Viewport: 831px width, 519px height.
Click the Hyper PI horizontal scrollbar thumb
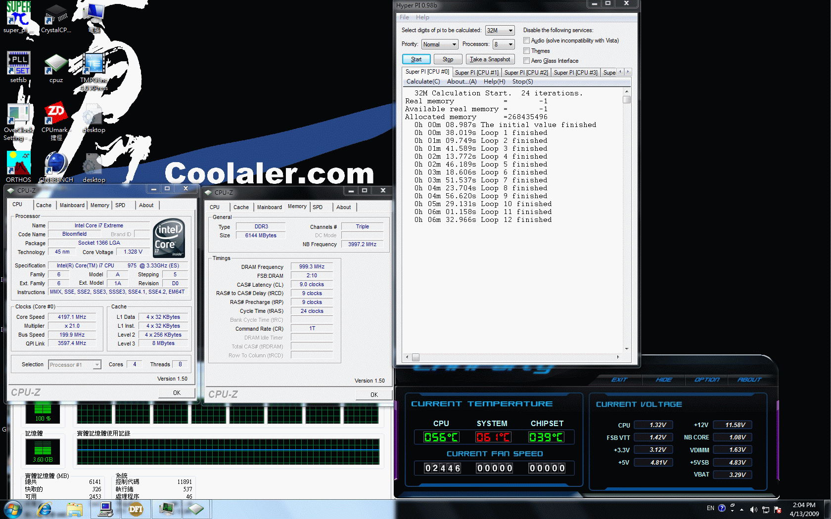415,357
